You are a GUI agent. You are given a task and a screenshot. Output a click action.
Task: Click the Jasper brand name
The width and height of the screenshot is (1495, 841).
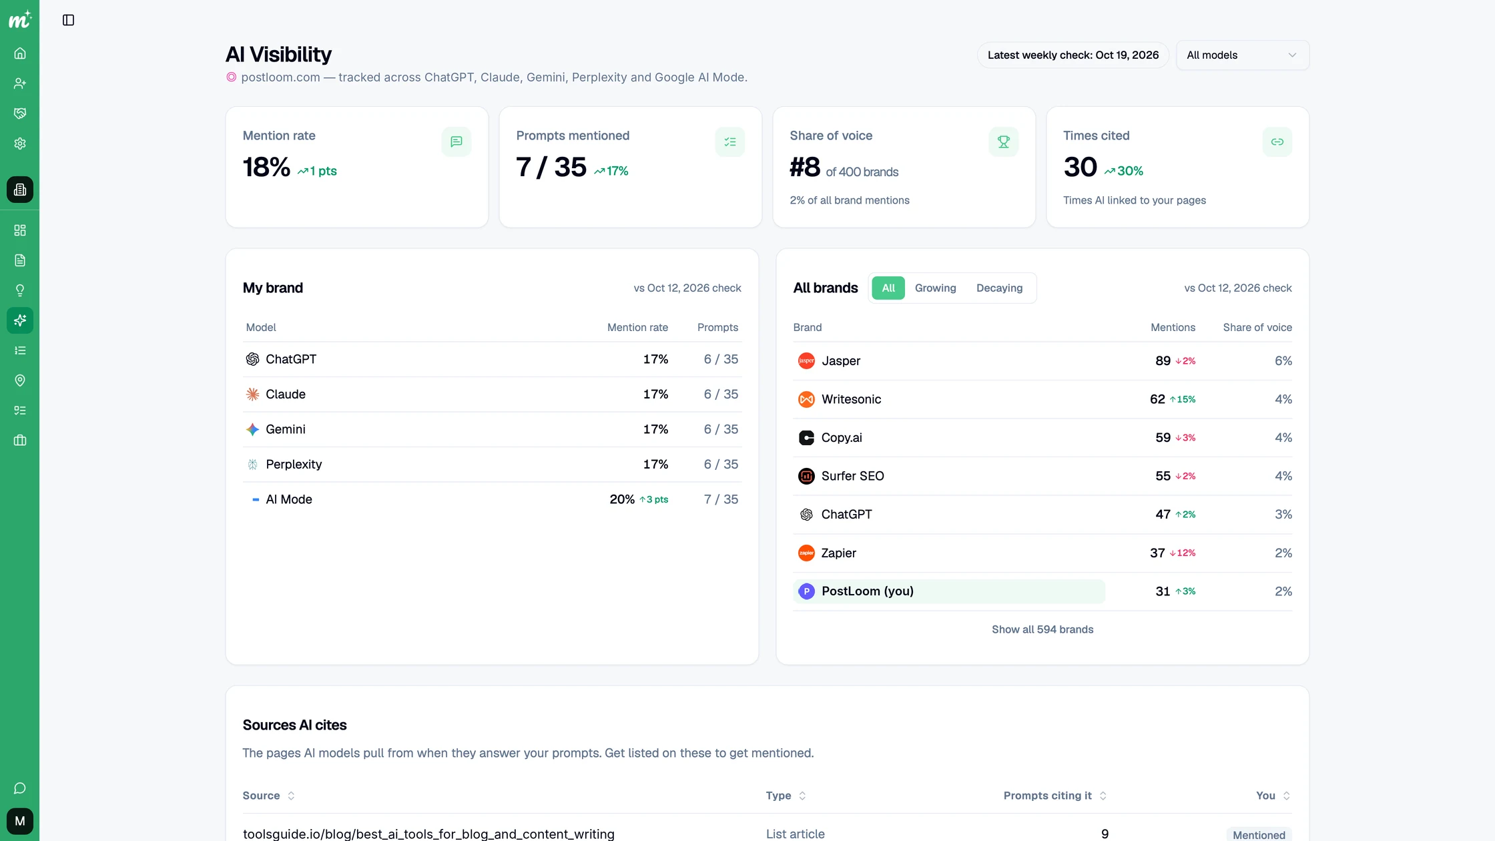pyautogui.click(x=841, y=361)
